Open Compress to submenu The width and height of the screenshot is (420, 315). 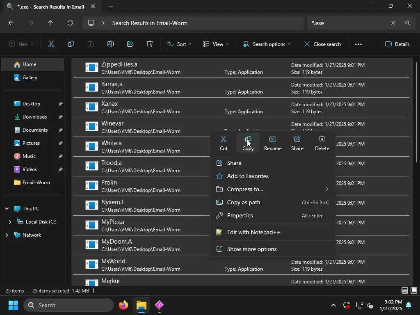click(x=273, y=189)
